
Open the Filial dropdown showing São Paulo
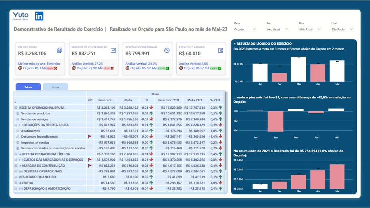342,29
